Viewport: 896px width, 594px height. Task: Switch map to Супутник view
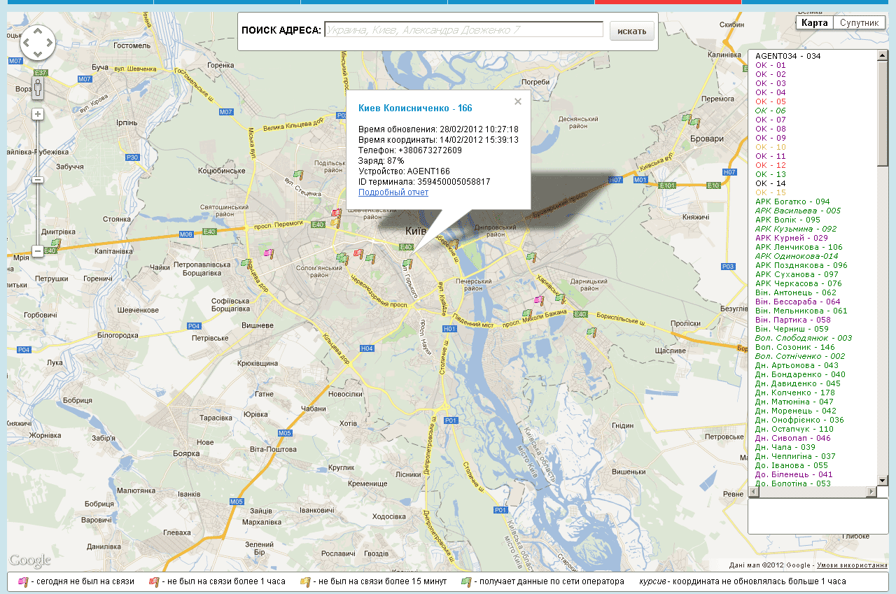click(x=859, y=23)
